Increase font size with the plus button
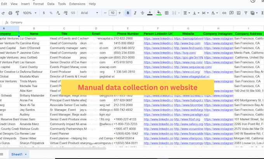264x159 pixels. (x=120, y=13)
